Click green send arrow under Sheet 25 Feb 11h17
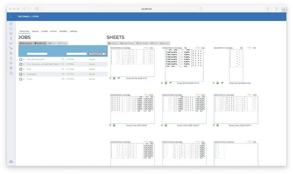The width and height of the screenshot is (293, 174). click(119, 78)
